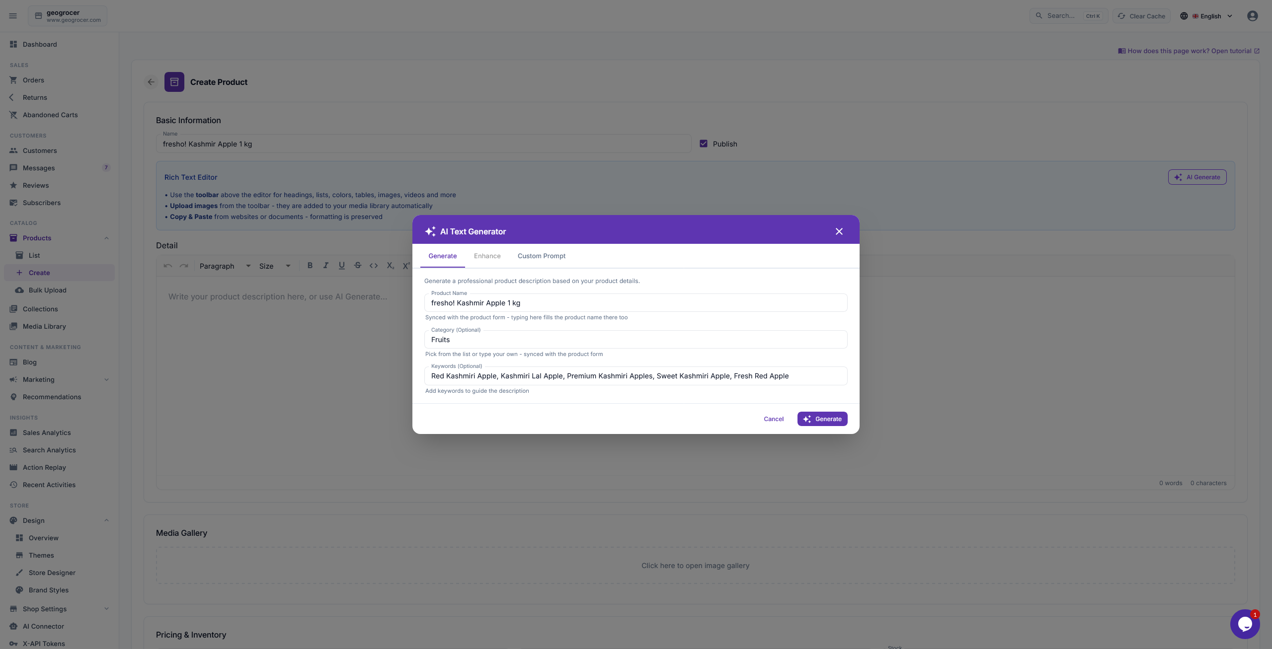Click the top Search box
Screen dimensions: 1272x649
[x=1069, y=16]
